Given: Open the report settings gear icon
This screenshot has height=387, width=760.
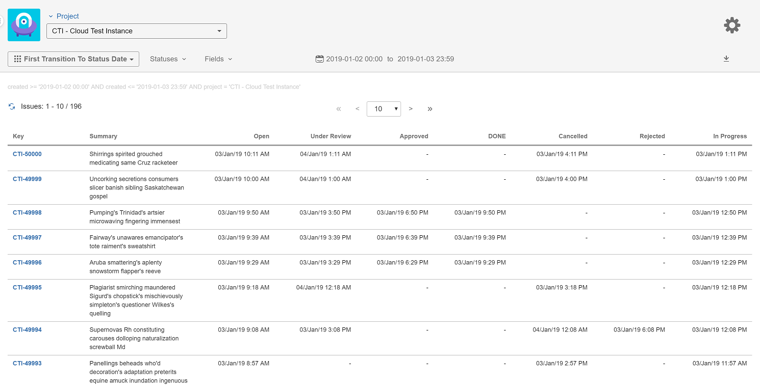Looking at the screenshot, I should [x=732, y=25].
